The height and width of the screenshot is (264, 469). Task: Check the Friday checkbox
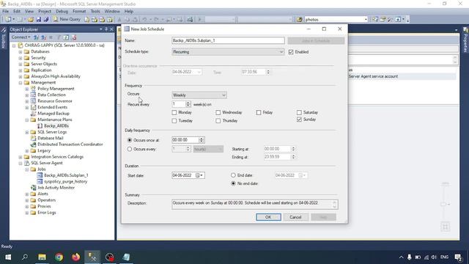coord(259,112)
